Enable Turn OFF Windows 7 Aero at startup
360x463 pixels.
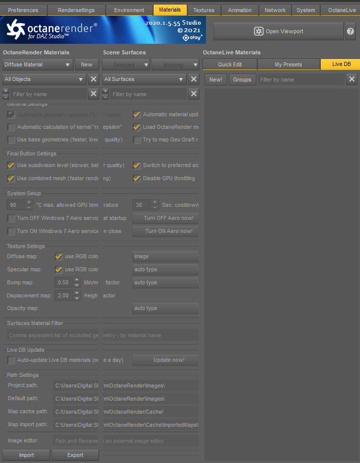click(x=11, y=218)
